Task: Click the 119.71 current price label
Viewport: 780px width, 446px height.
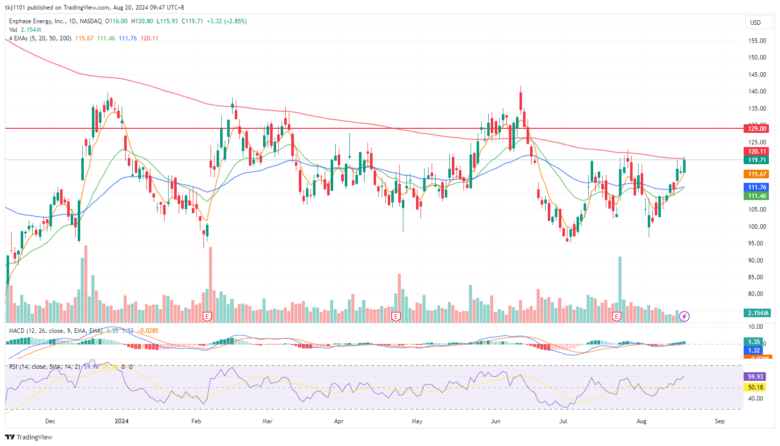Action: [x=756, y=160]
